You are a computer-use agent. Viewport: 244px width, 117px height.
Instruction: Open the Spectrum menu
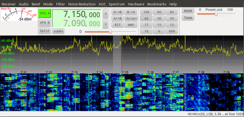pos(117,4)
